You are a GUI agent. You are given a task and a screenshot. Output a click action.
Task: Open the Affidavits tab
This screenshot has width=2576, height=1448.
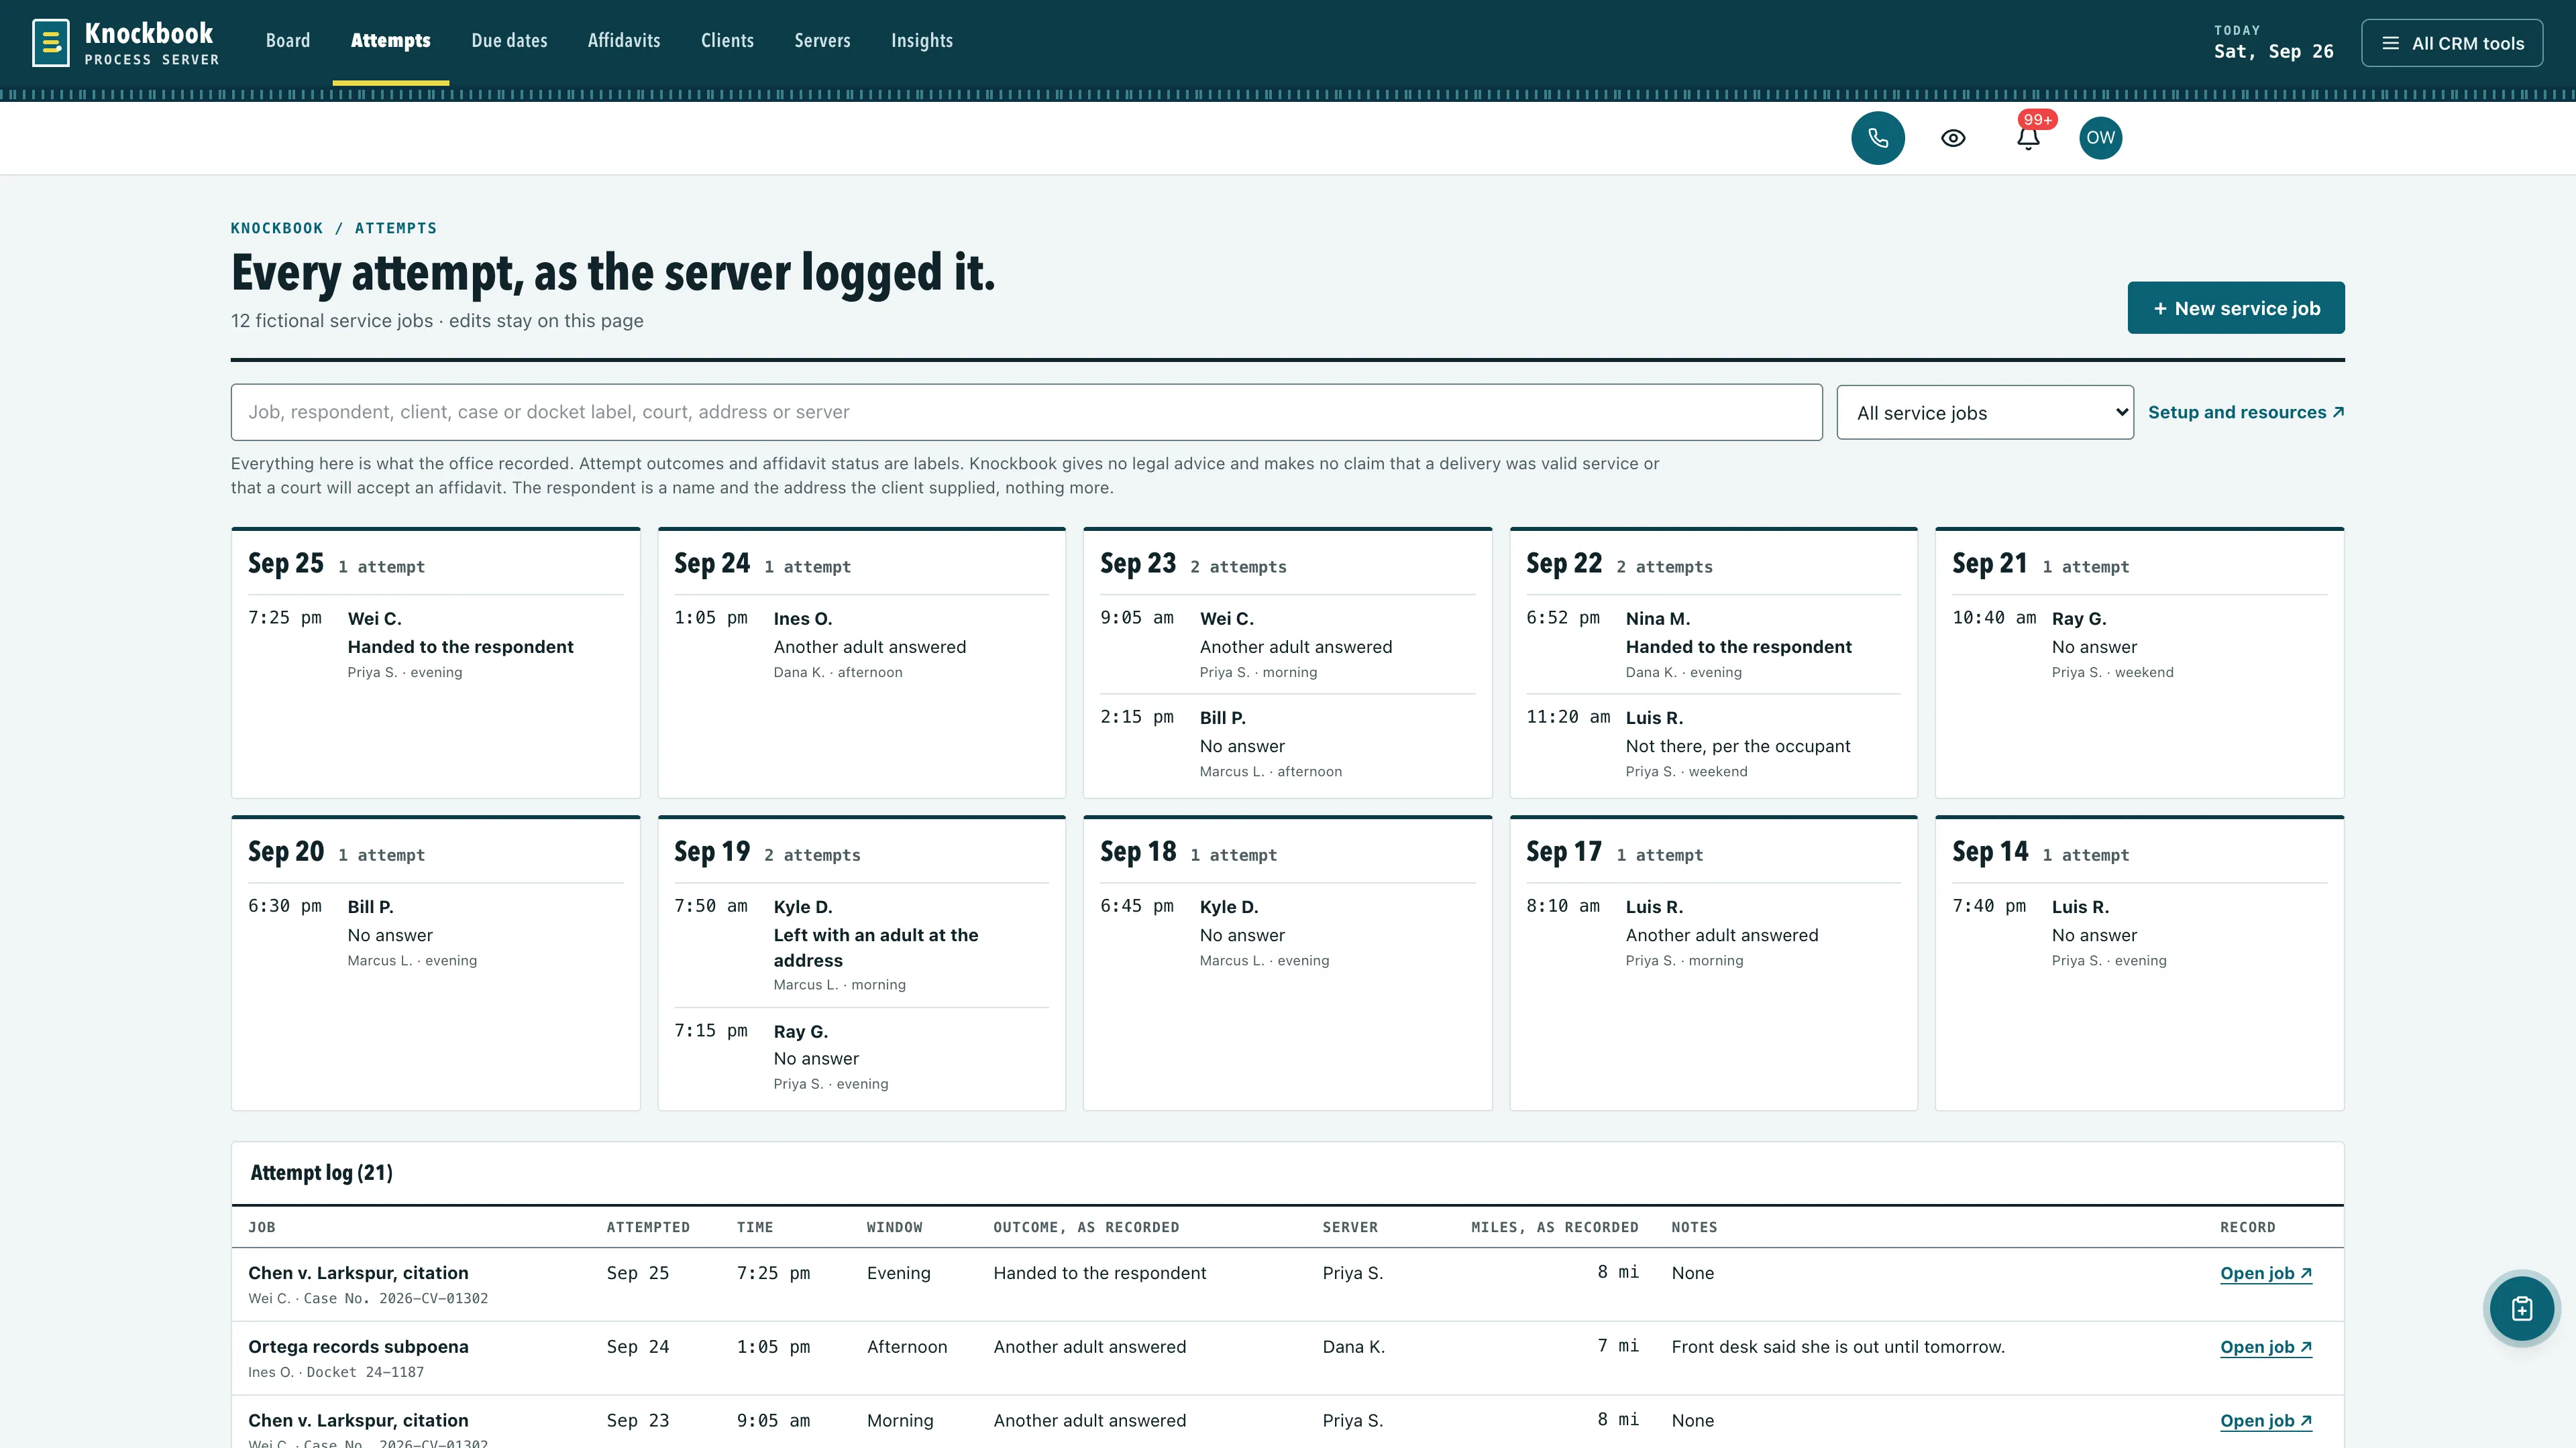(624, 41)
